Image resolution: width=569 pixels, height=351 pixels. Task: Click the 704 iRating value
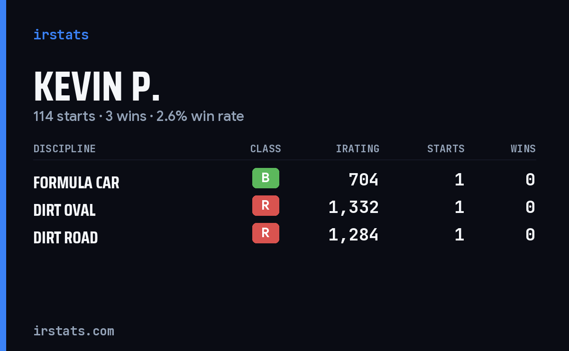point(364,180)
